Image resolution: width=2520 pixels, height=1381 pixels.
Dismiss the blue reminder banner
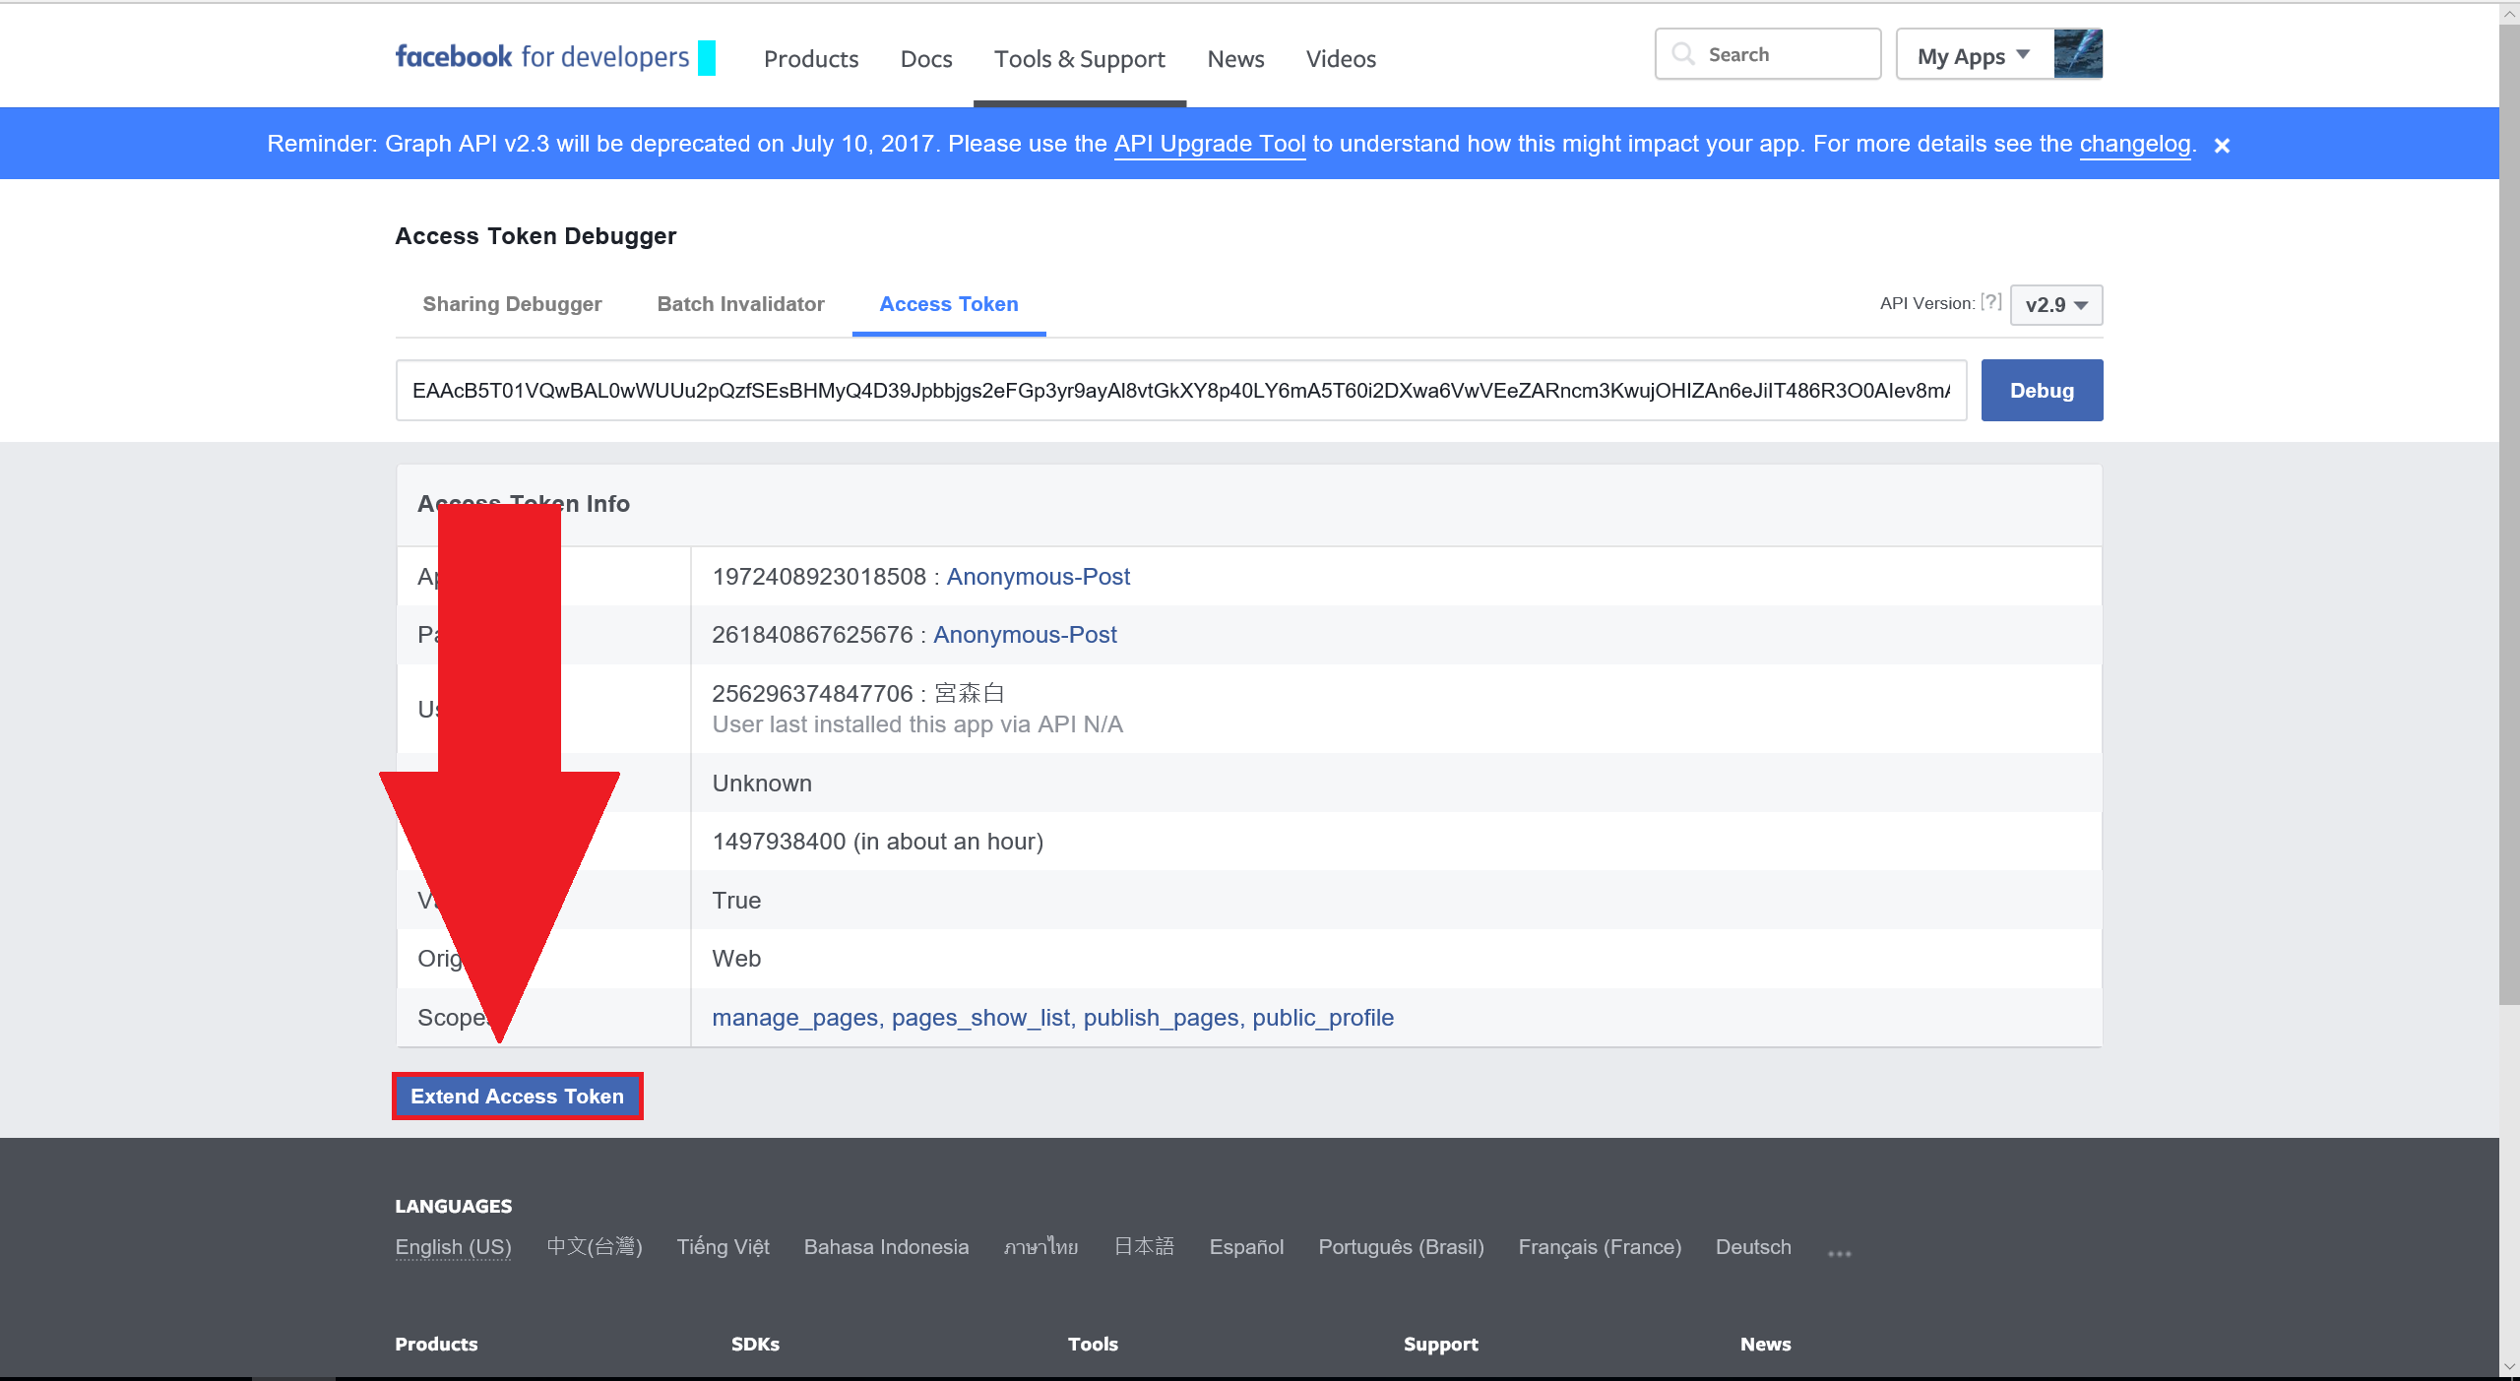coord(2222,146)
